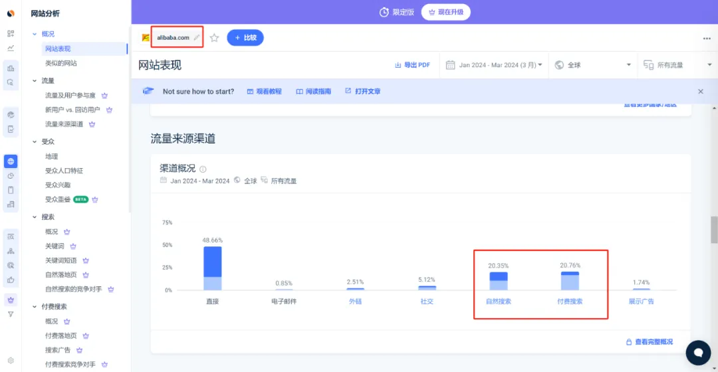Viewport: 718px width, 372px height.
Task: Click the info icon next to 渠道概况
Action: (203, 169)
